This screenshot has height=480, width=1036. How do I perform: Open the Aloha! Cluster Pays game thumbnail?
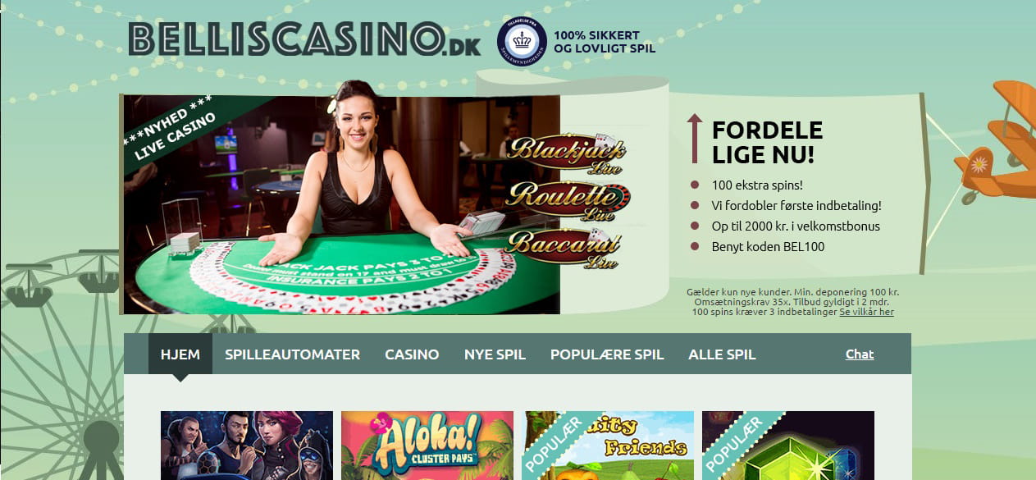click(x=427, y=446)
